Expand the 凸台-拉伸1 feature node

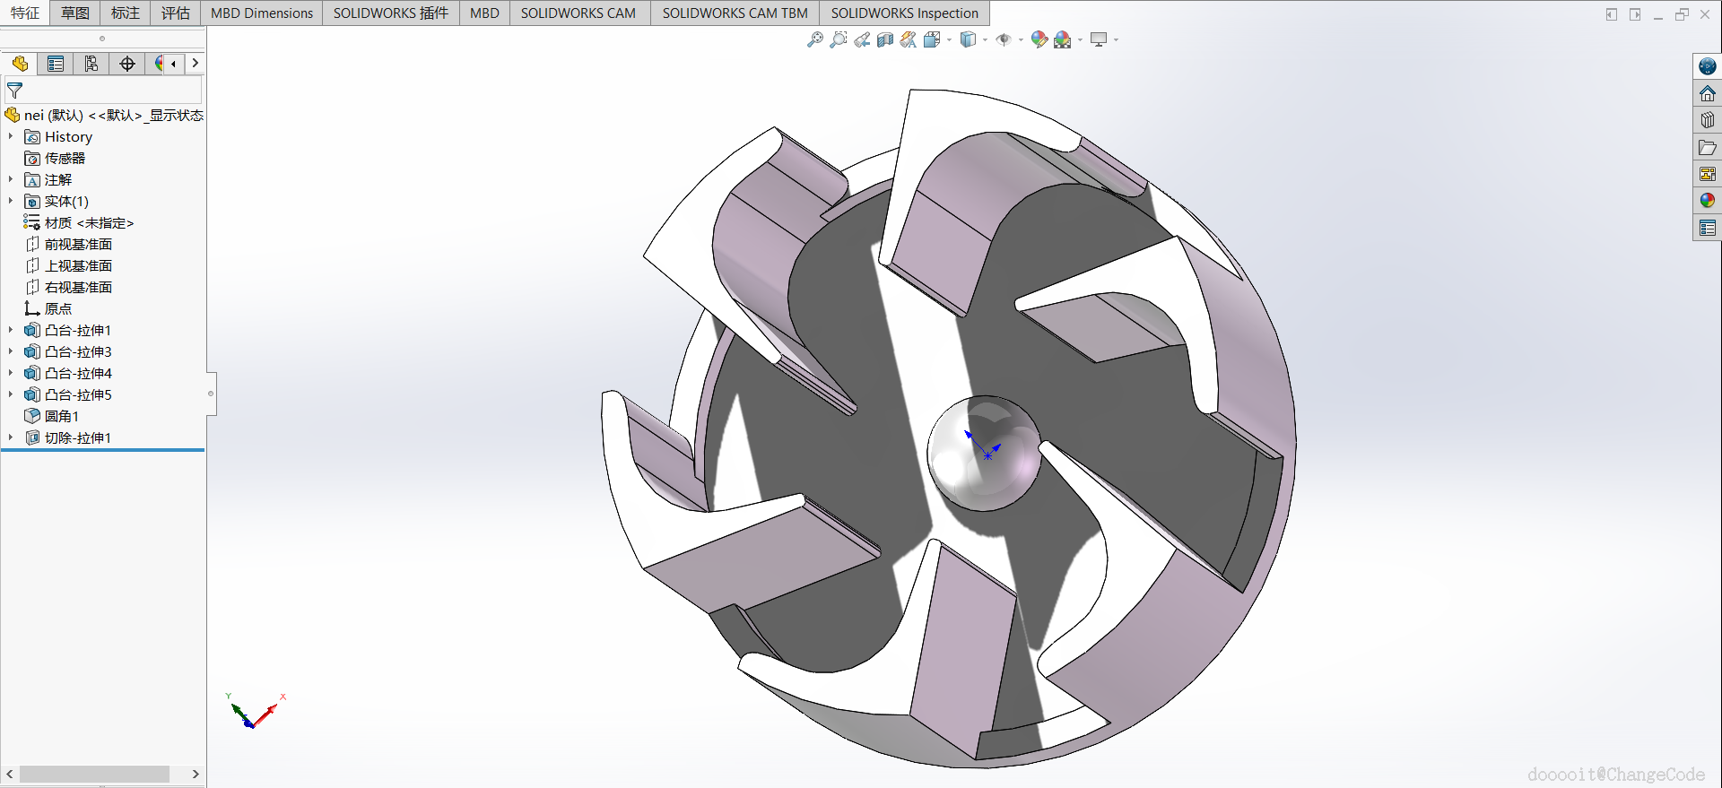point(11,330)
